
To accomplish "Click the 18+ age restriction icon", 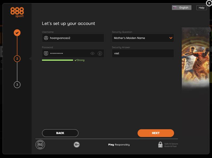I will [77, 144].
